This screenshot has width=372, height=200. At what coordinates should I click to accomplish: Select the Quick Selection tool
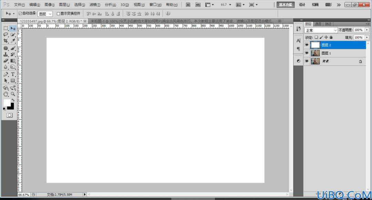coord(13,35)
